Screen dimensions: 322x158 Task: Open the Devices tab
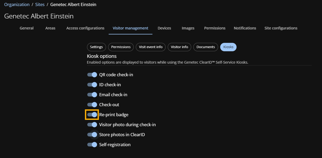pos(164,28)
